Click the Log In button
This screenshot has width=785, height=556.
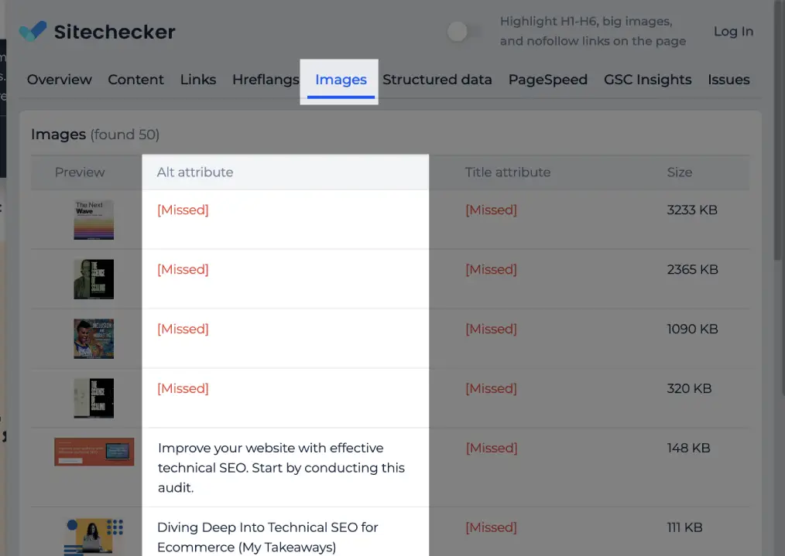(732, 32)
